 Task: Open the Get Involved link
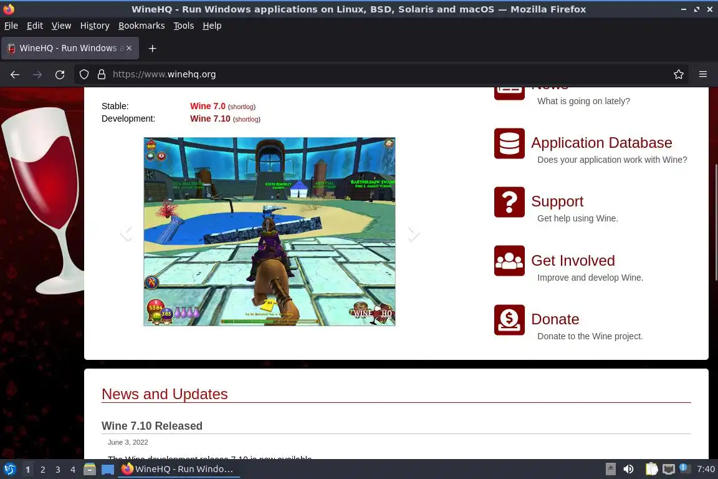573,260
